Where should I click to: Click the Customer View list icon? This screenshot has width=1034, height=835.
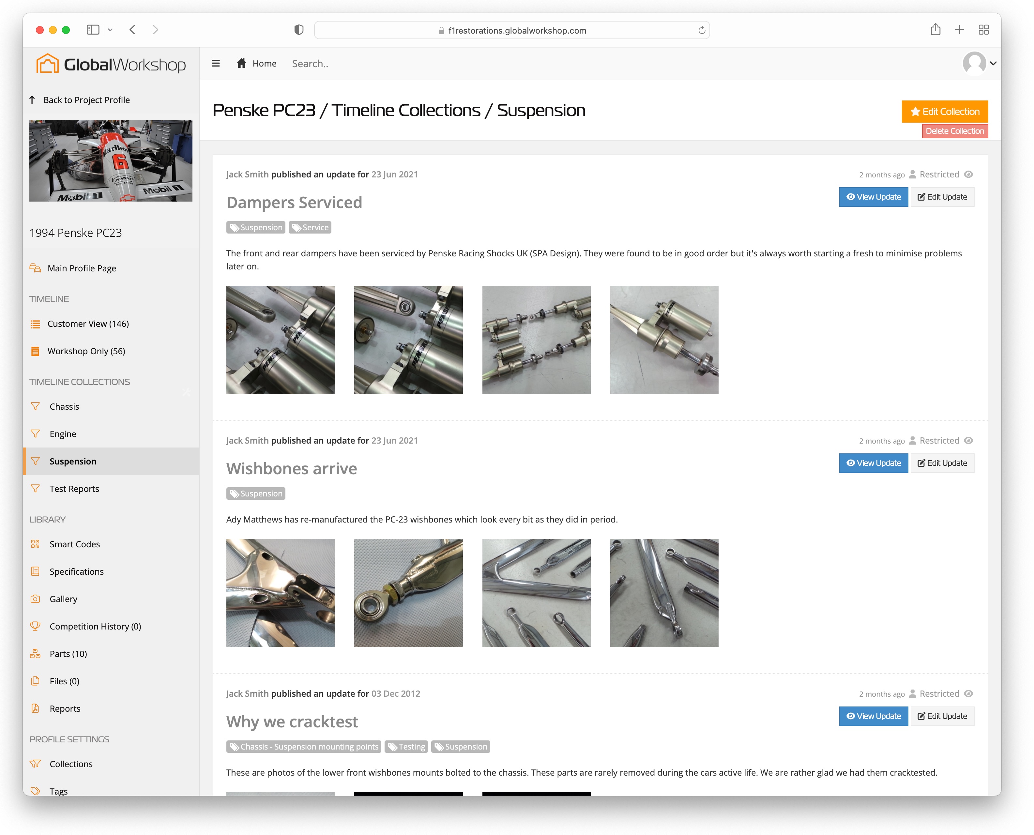pos(35,324)
